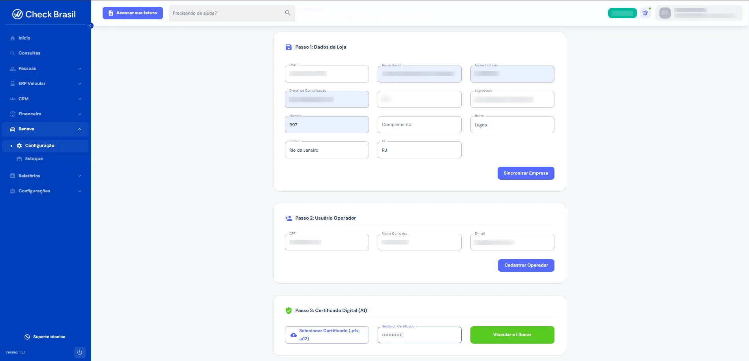Select Configuração under Renave
Screen dimensions: 749x361
coord(45,146)
